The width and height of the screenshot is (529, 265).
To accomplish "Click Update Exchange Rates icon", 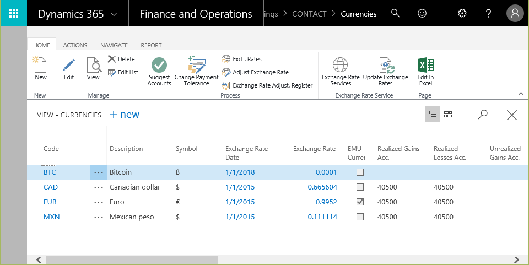I will (386, 64).
